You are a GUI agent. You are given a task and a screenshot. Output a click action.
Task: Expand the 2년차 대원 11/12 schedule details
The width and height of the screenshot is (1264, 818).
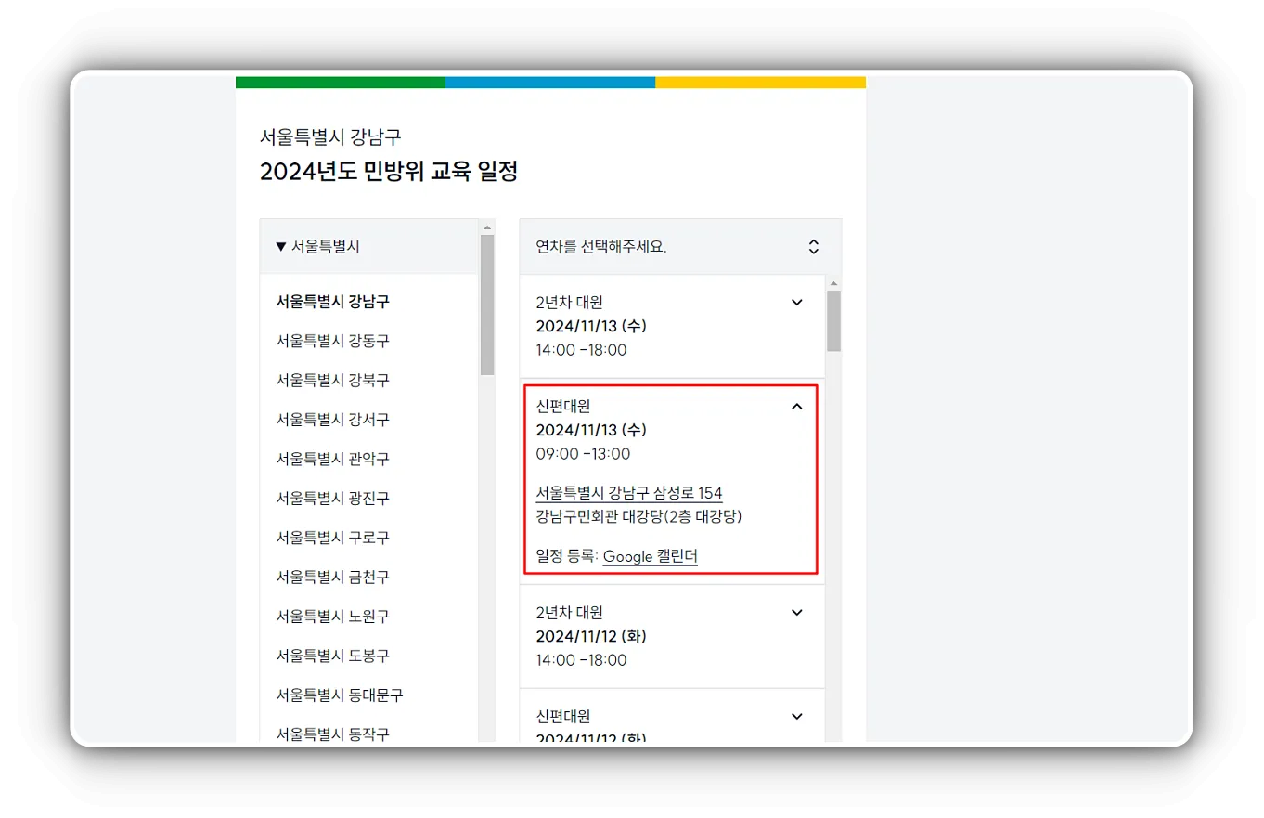coord(796,612)
